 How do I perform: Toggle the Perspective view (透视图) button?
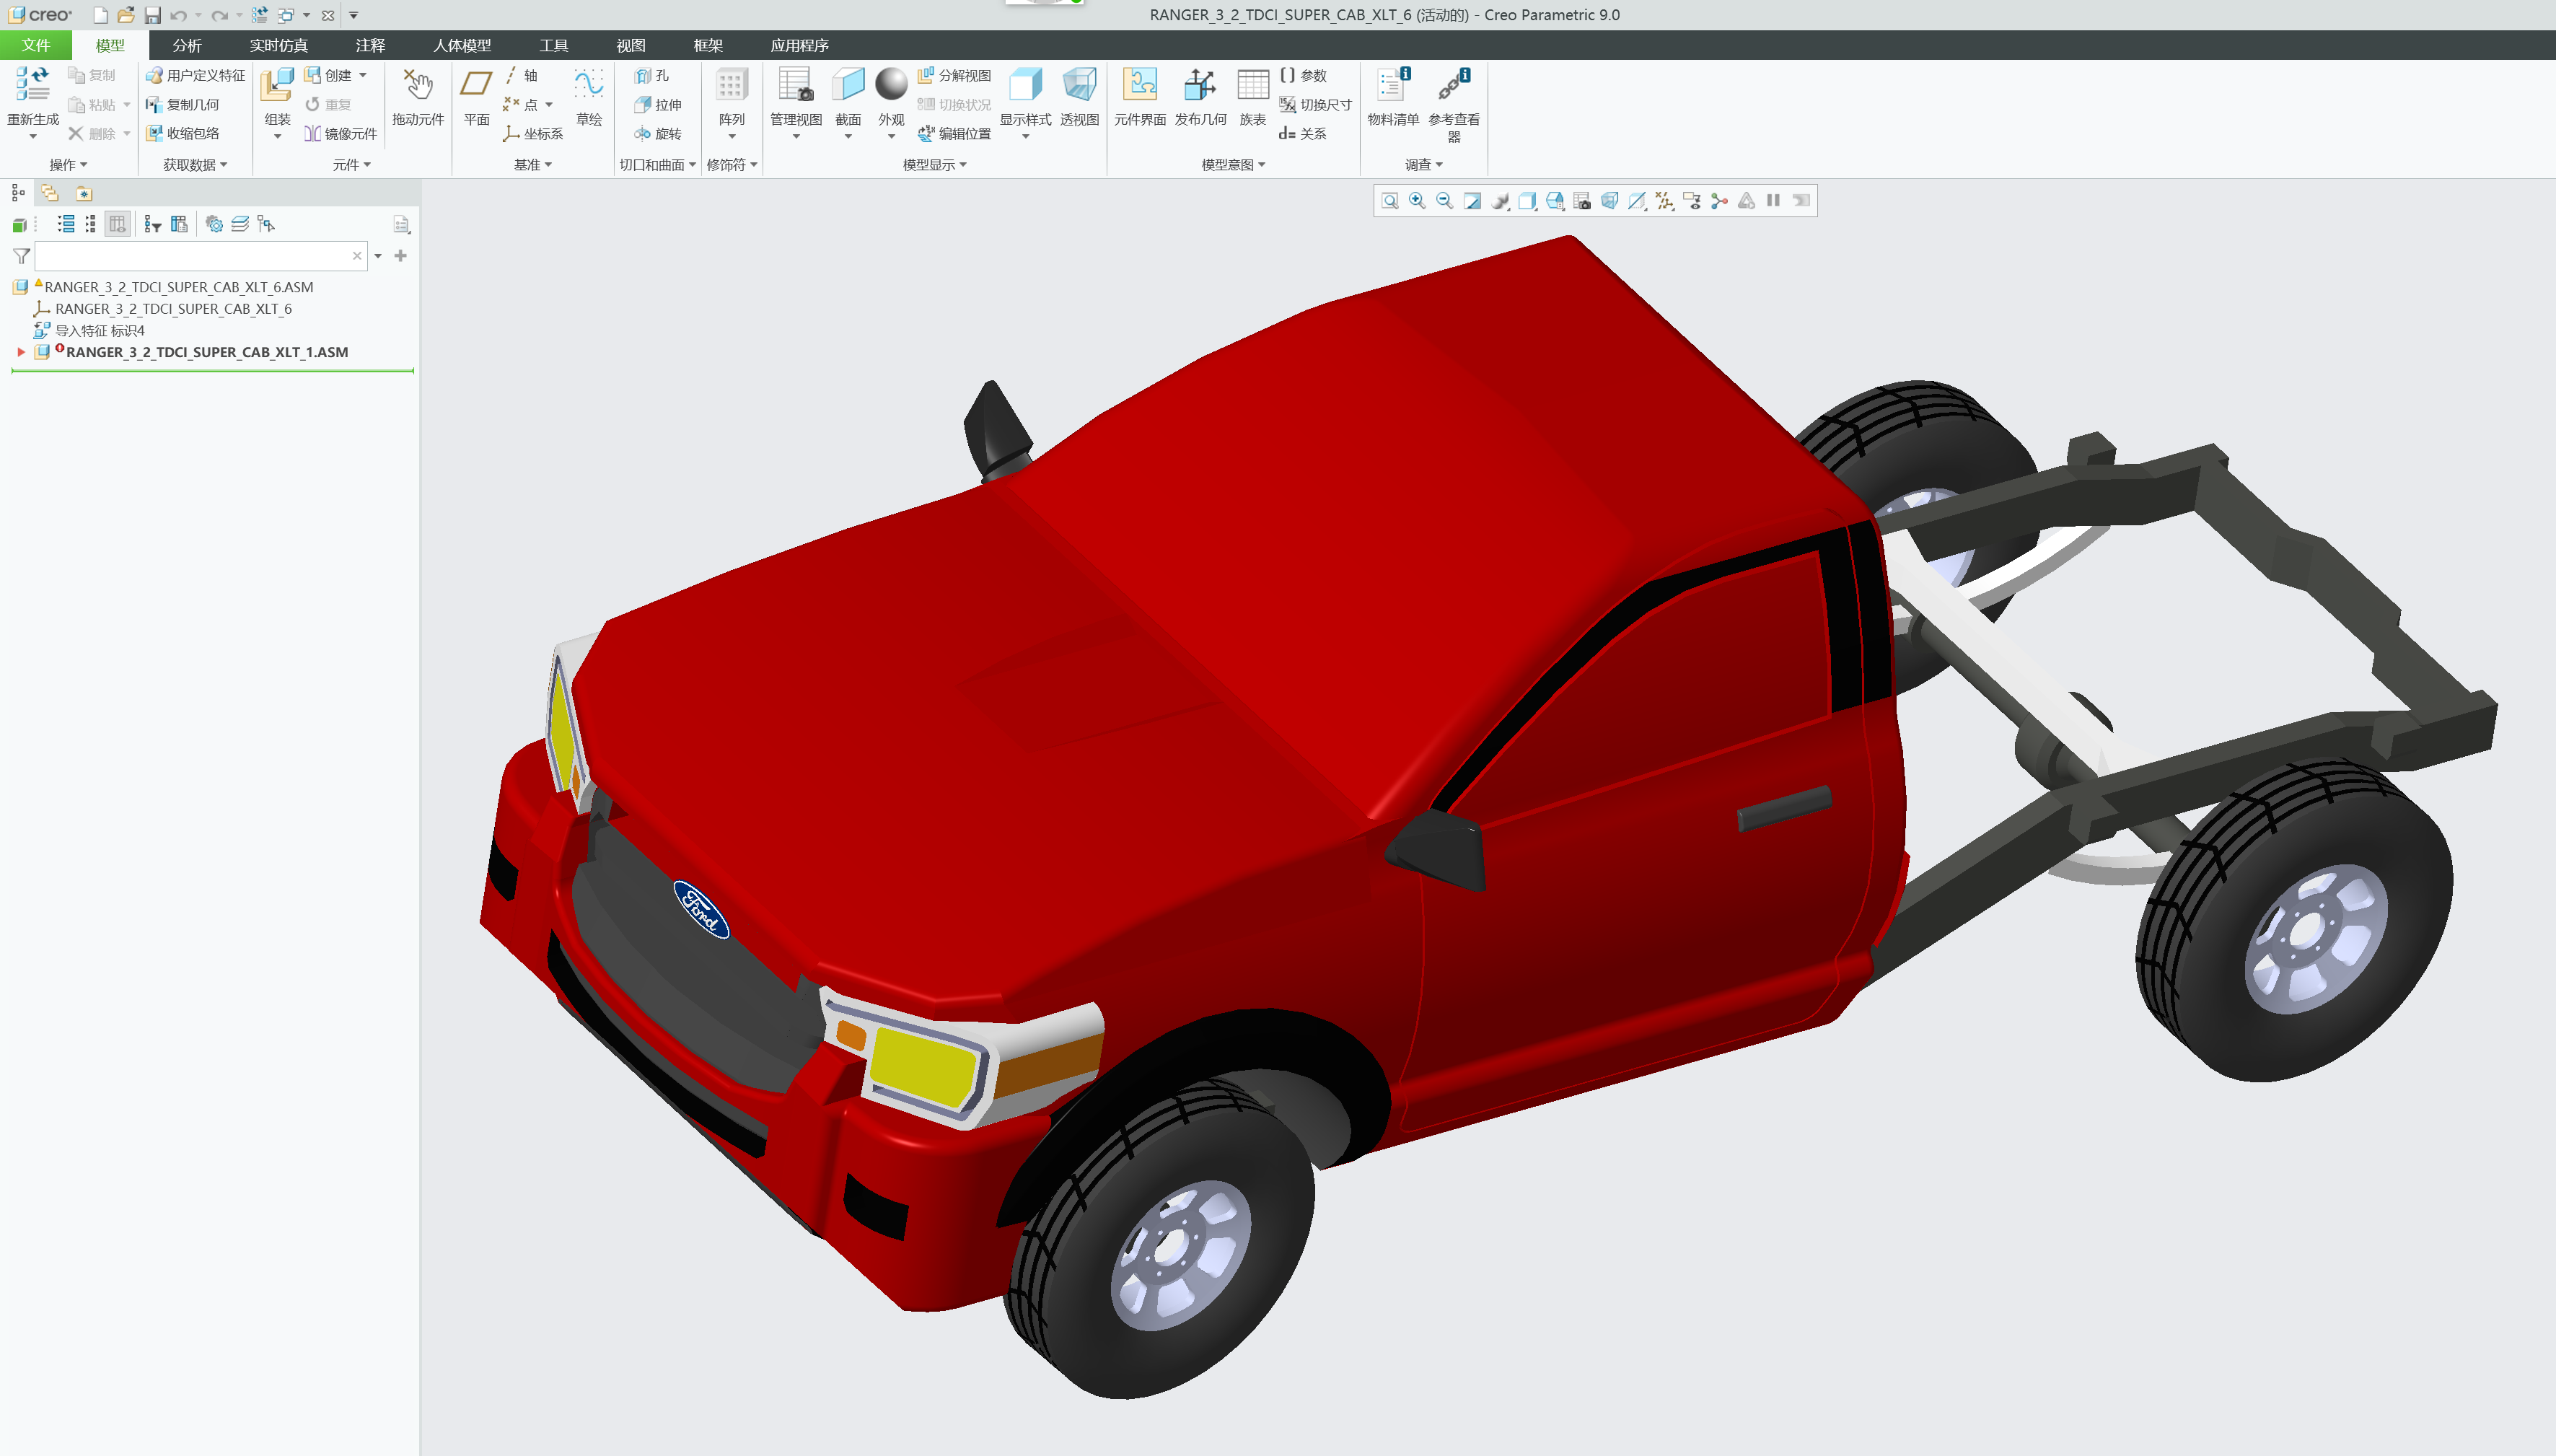(1079, 86)
